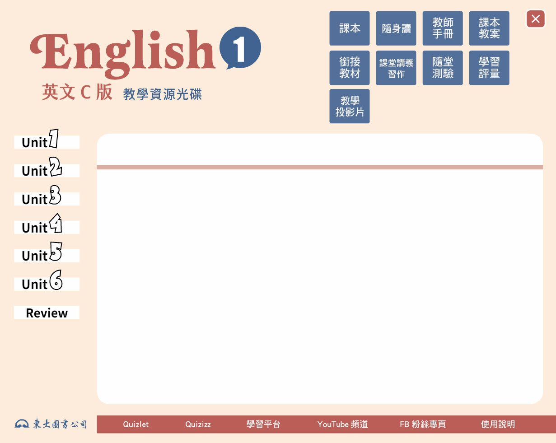The height and width of the screenshot is (443, 556).
Task: Close the resource disc window
Action: pyautogui.click(x=535, y=19)
